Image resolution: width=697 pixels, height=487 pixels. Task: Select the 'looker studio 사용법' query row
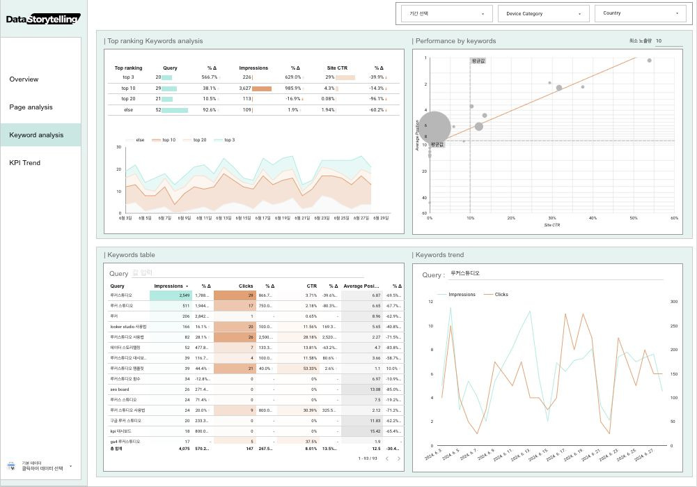click(256, 327)
